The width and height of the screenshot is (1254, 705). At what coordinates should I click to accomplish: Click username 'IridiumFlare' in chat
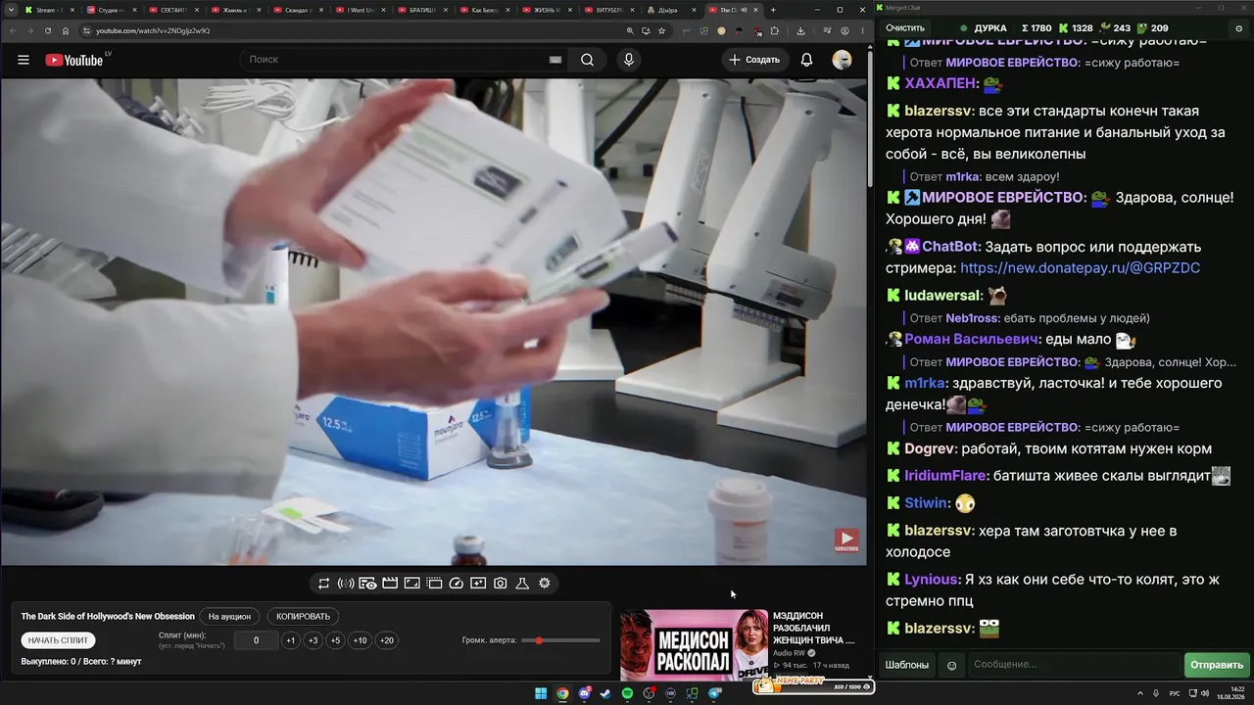point(945,476)
